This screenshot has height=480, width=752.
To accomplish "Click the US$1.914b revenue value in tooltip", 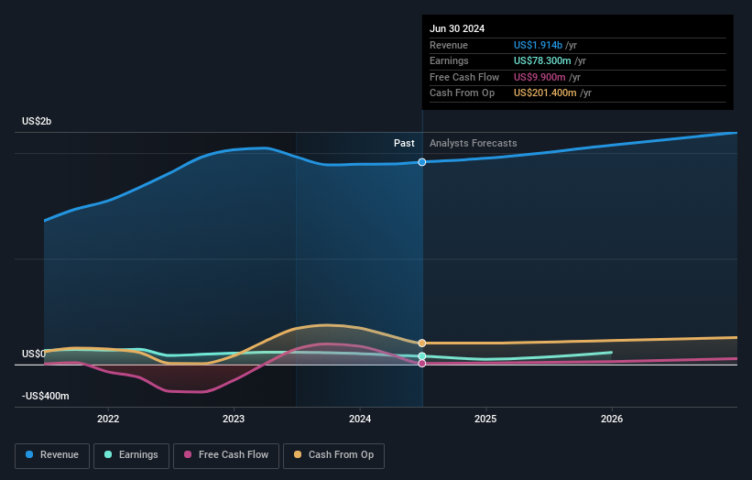I will pos(538,45).
